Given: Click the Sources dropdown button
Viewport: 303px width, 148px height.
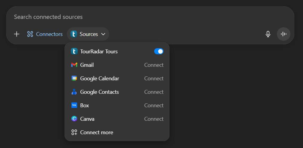Looking at the screenshot, I should point(88,34).
